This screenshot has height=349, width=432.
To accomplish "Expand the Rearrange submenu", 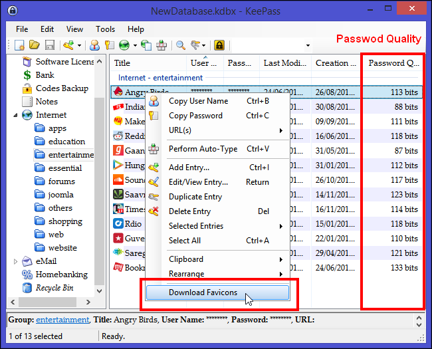I will point(217,274).
